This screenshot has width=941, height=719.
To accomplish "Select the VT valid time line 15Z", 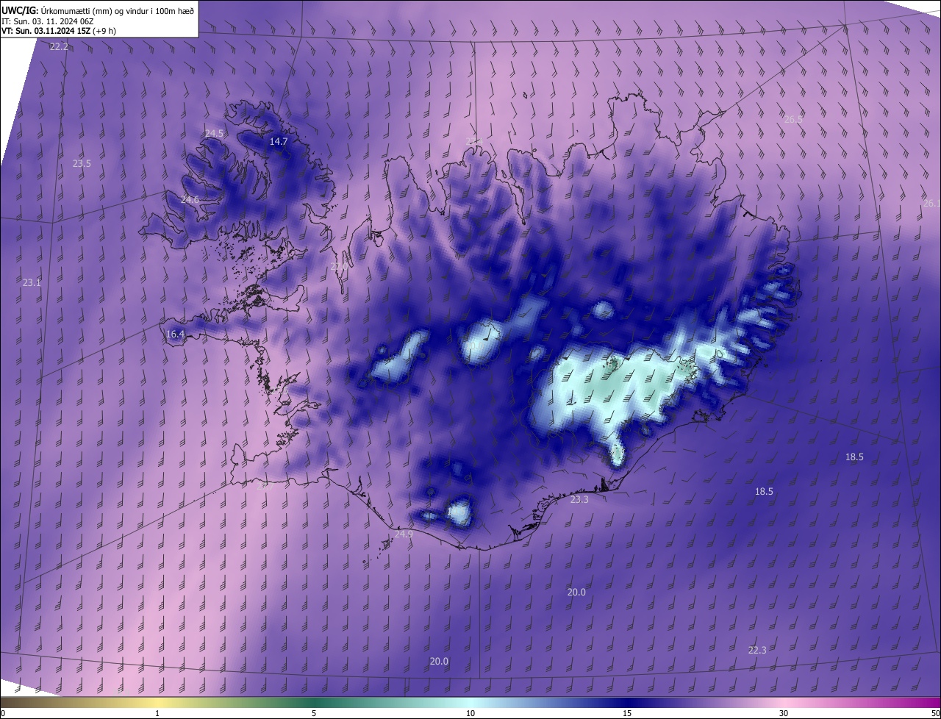I will coord(59,31).
